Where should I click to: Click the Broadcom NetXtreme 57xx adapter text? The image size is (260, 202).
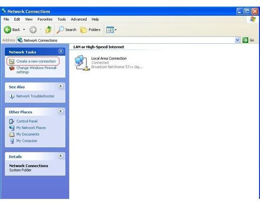coord(117,67)
